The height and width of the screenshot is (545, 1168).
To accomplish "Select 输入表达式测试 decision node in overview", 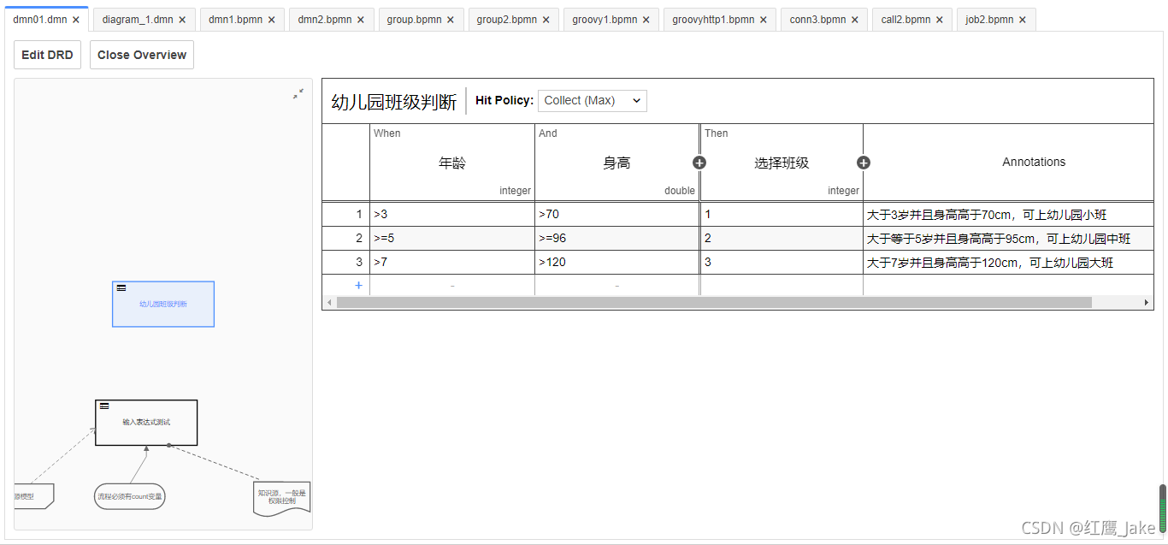I will [x=146, y=423].
